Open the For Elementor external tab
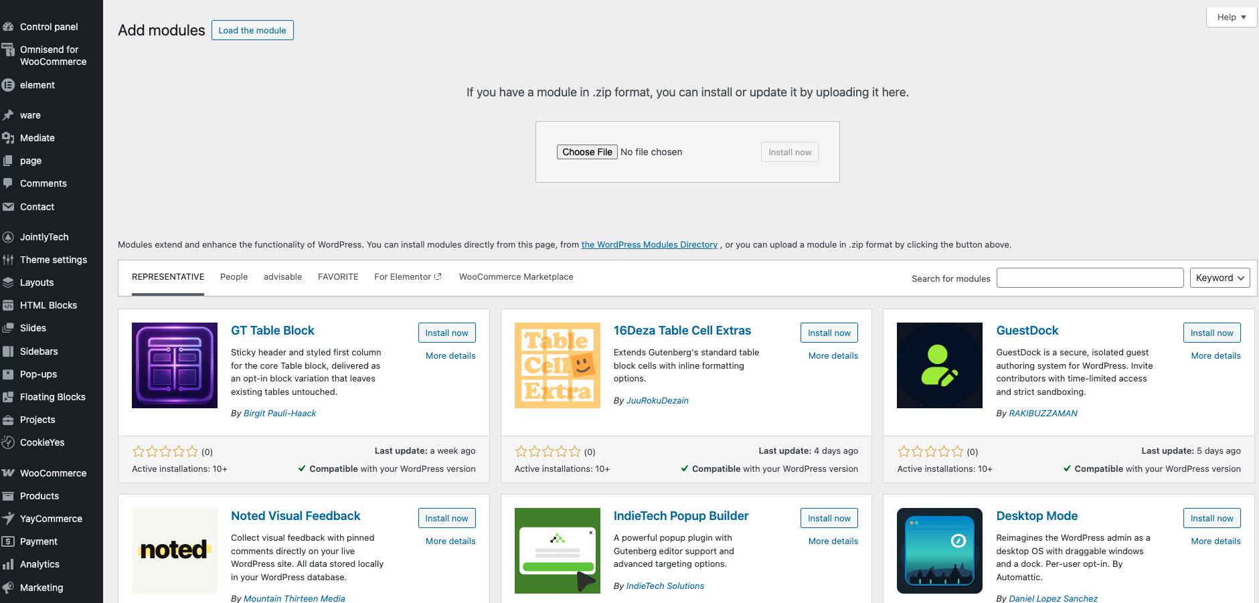This screenshot has width=1259, height=603. tap(408, 277)
